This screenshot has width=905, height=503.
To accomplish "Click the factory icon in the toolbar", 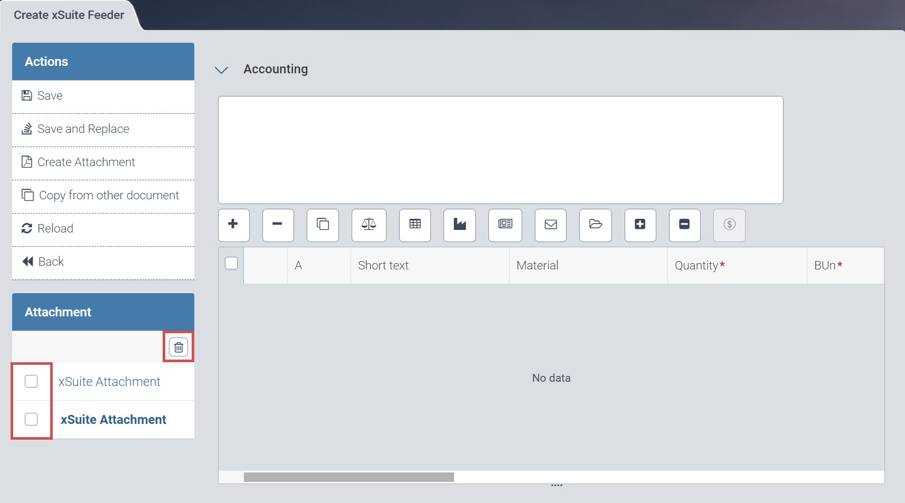I will click(x=459, y=225).
